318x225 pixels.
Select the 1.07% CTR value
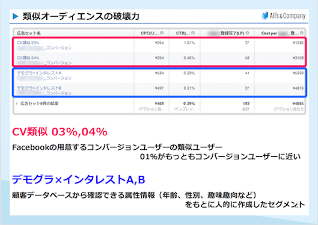pyautogui.click(x=189, y=43)
